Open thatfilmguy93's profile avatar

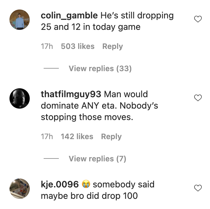pyautogui.click(x=20, y=98)
